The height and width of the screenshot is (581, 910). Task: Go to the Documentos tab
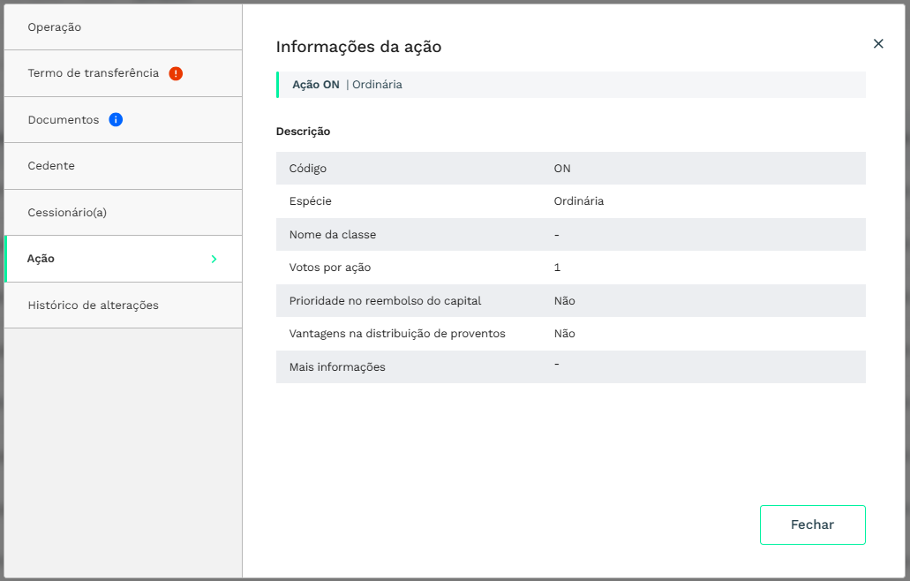(x=64, y=120)
